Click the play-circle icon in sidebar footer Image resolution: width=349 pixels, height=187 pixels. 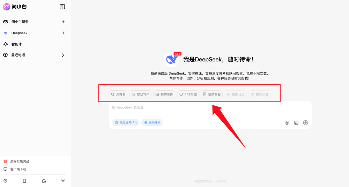[x=5, y=181]
